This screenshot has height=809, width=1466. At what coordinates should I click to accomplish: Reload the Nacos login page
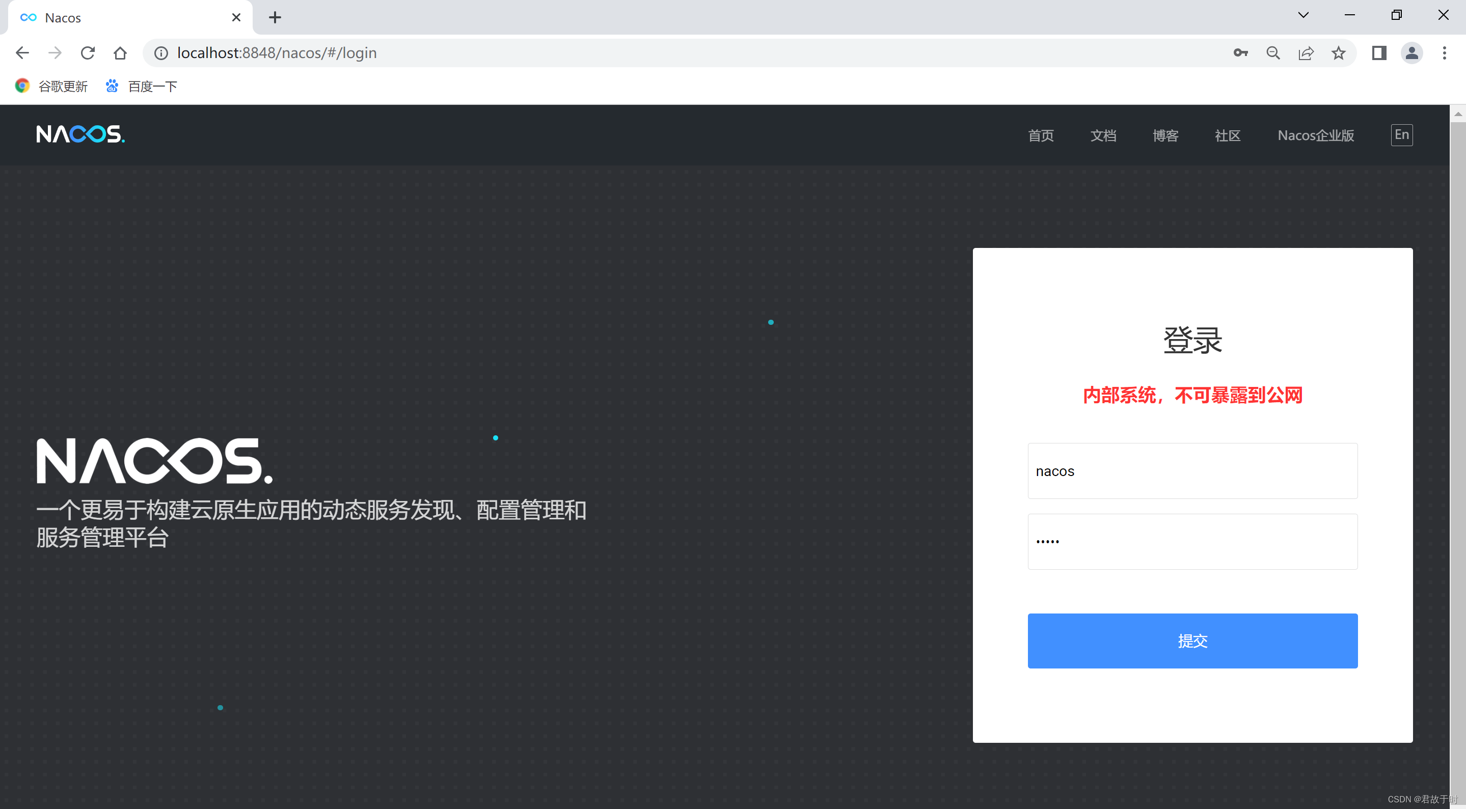point(88,53)
